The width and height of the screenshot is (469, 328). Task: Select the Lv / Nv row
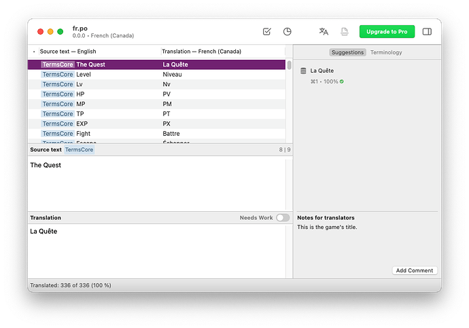coord(157,84)
